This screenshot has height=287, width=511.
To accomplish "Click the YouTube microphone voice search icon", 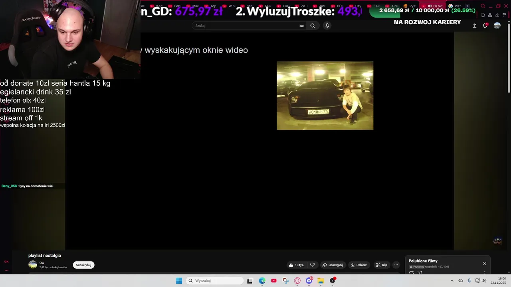I will tap(327, 26).
